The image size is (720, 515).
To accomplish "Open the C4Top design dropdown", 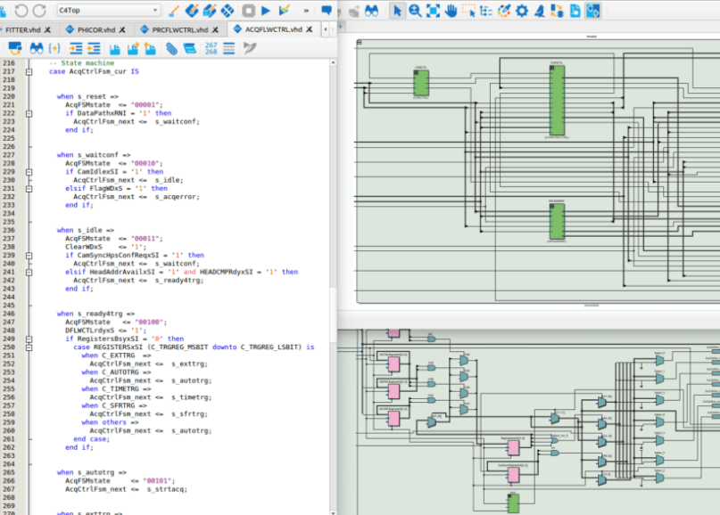I will click(x=108, y=11).
